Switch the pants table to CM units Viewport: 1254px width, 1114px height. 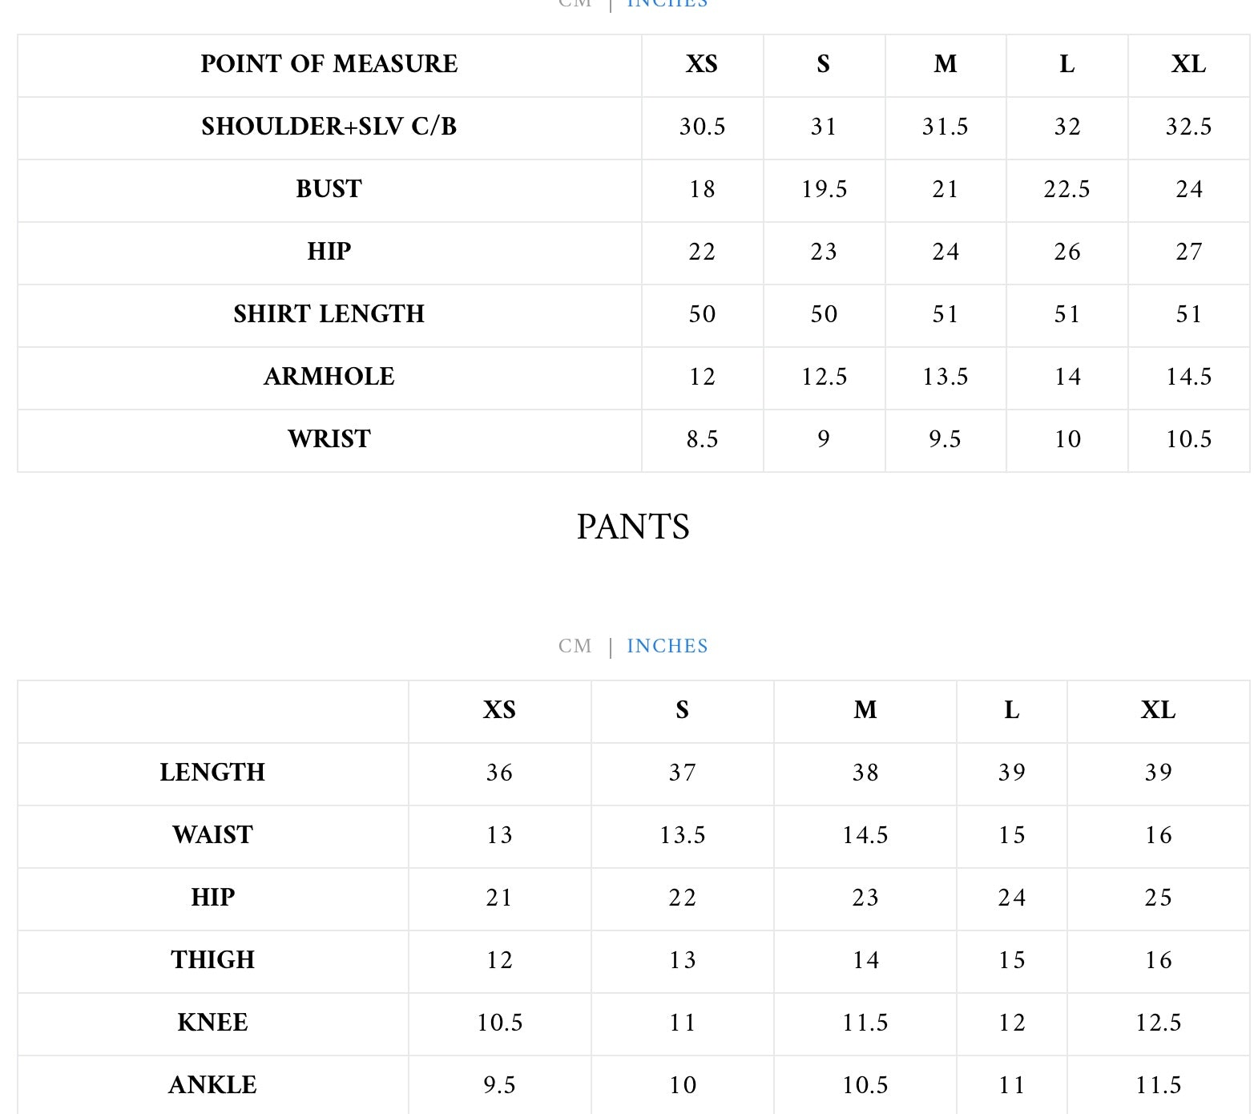(x=575, y=646)
